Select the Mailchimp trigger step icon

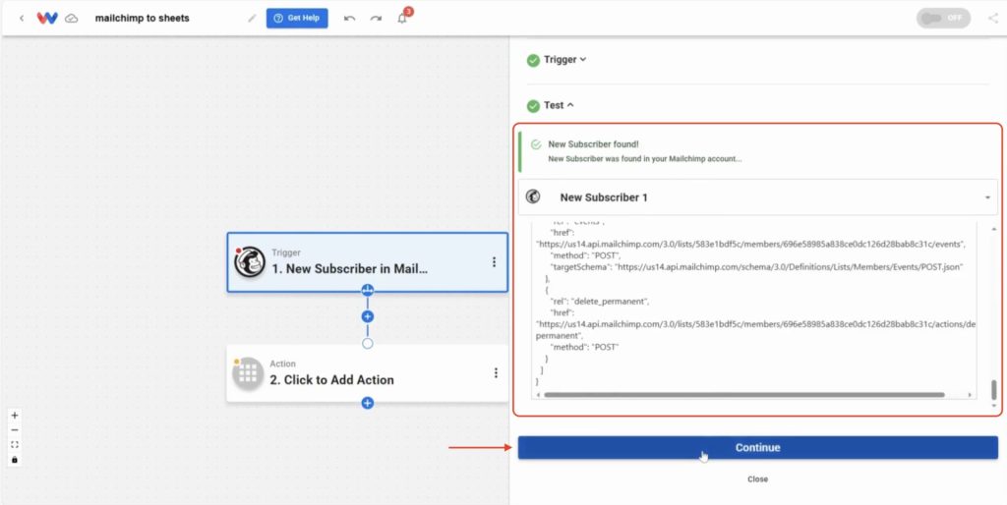pyautogui.click(x=250, y=261)
